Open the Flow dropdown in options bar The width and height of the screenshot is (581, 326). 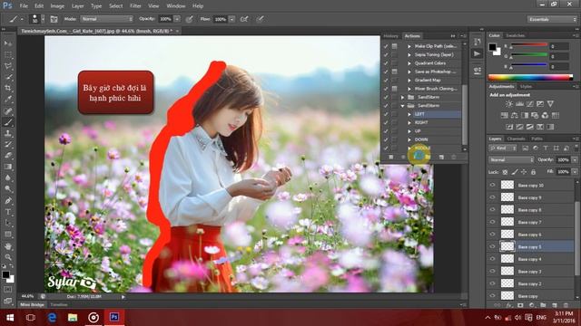(x=232, y=19)
